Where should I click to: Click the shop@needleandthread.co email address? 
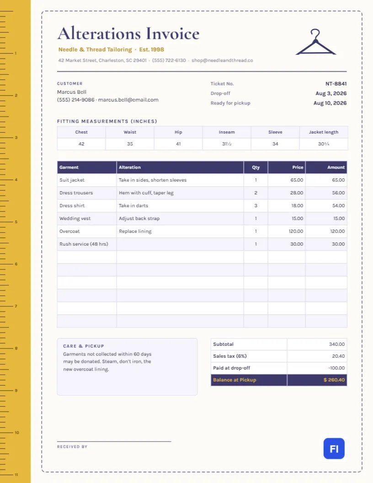point(222,60)
